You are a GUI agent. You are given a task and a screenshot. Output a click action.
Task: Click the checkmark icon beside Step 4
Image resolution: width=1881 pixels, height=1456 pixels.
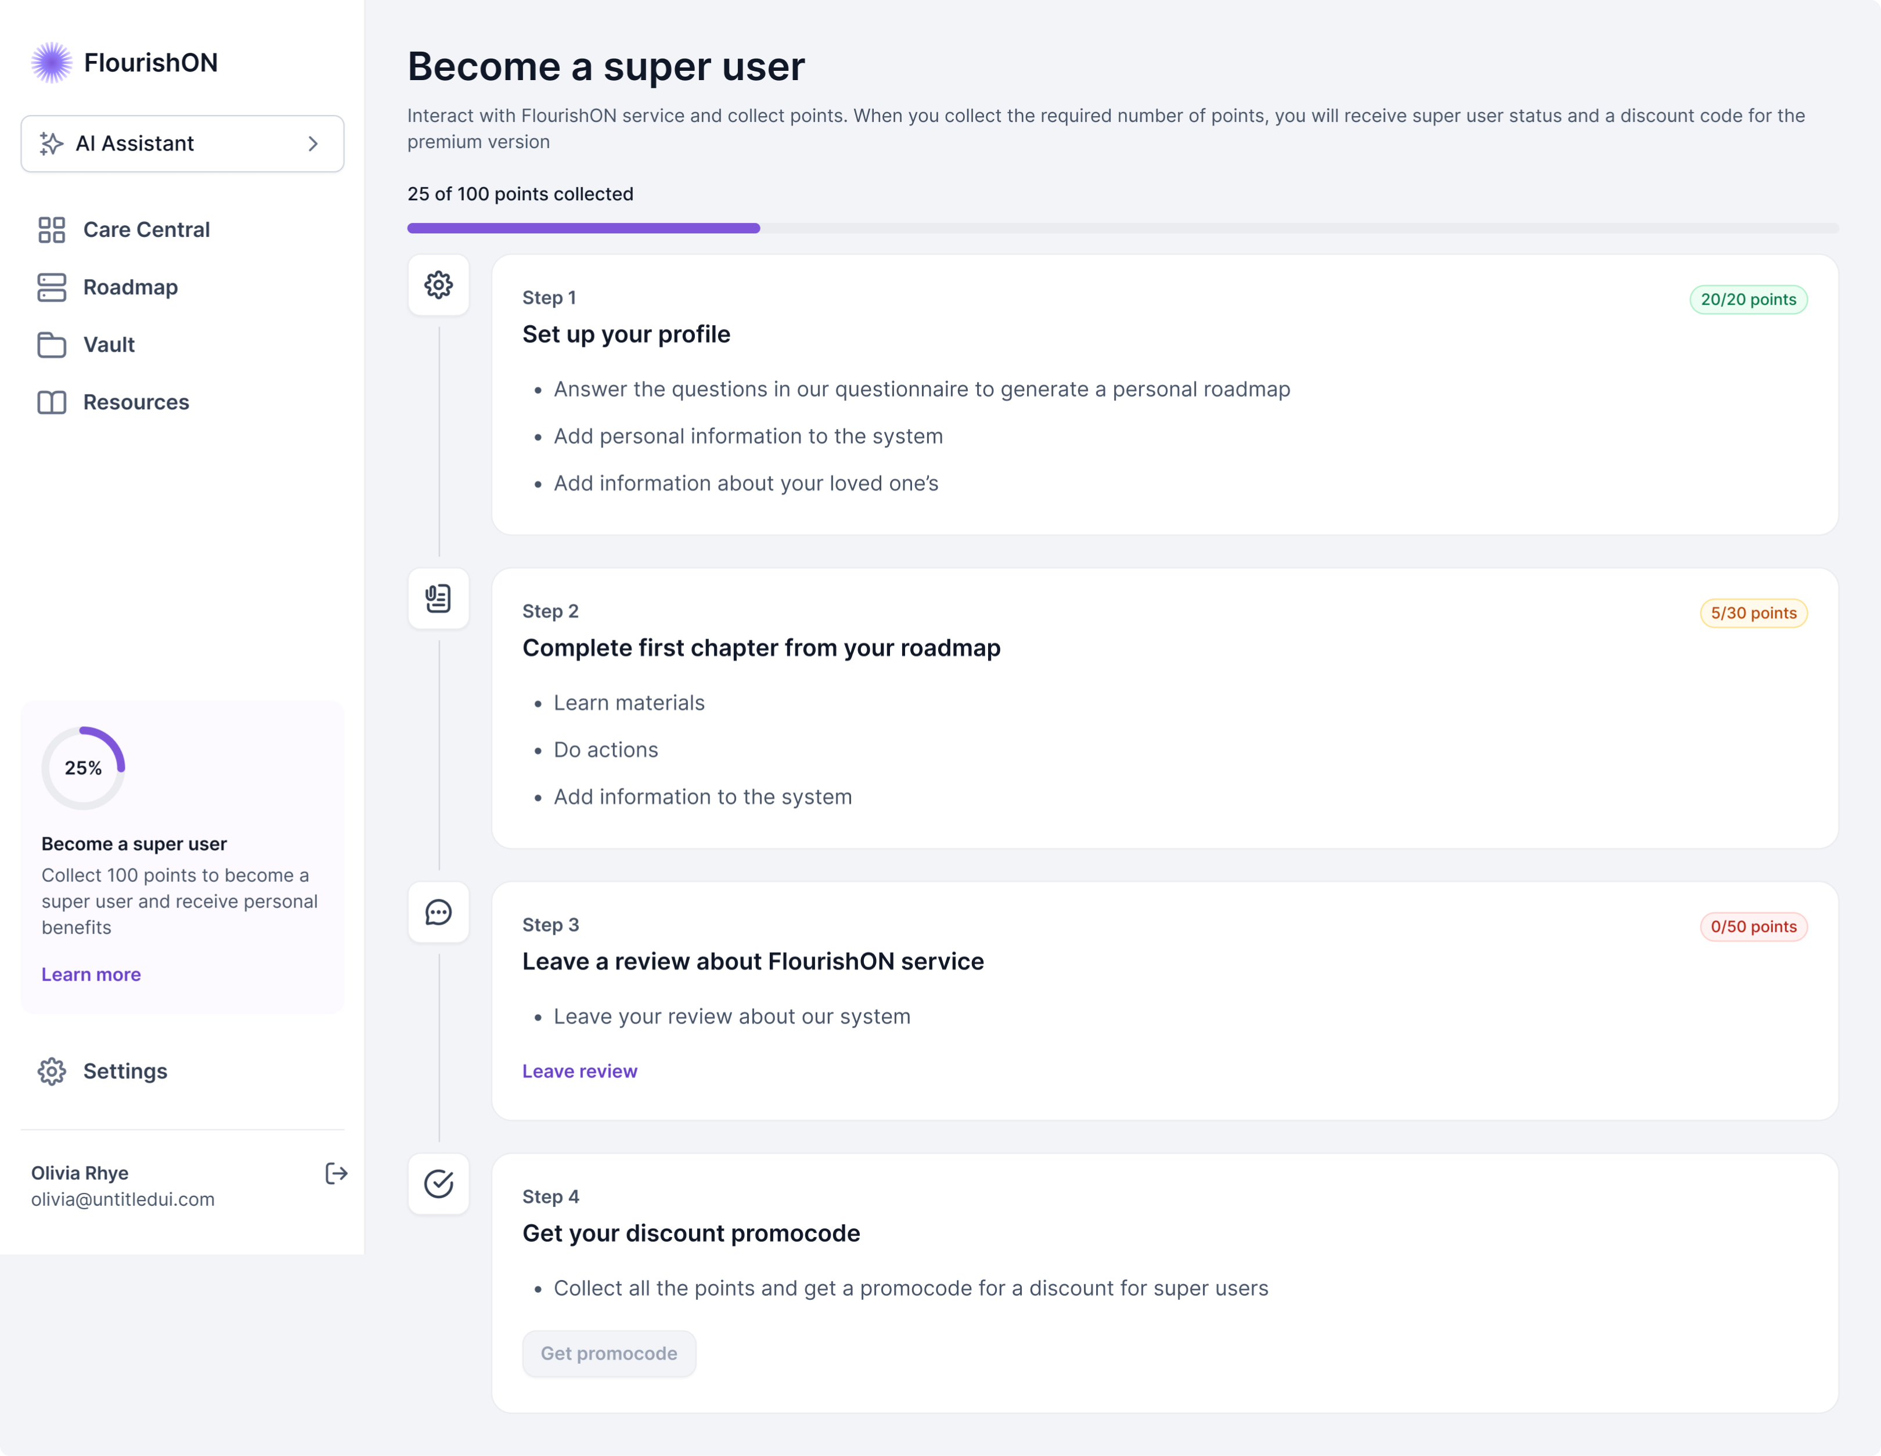tap(438, 1184)
